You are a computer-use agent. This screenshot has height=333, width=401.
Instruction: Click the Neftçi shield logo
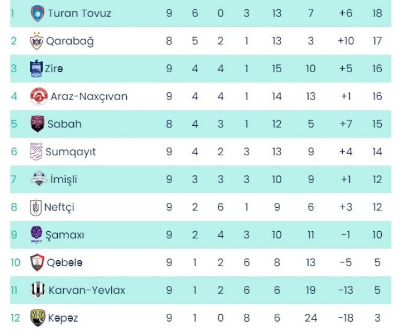(x=36, y=207)
